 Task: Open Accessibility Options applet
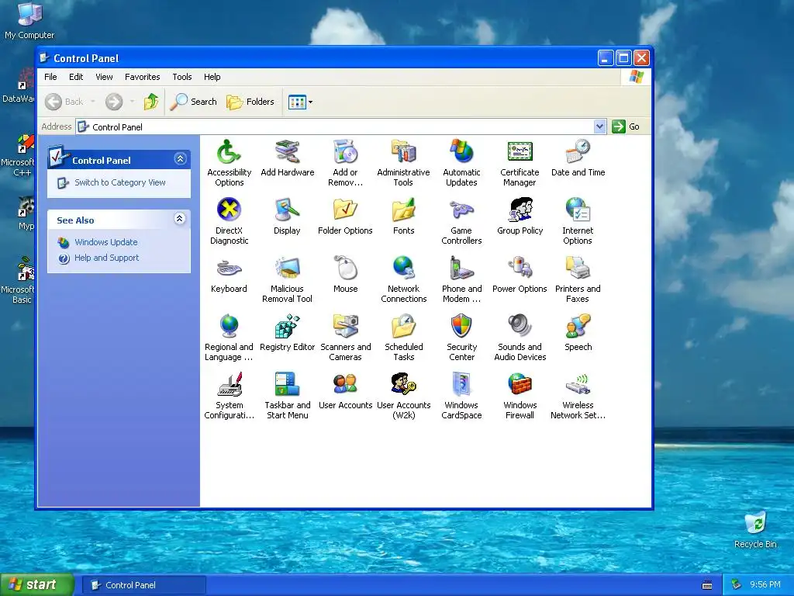pyautogui.click(x=229, y=152)
